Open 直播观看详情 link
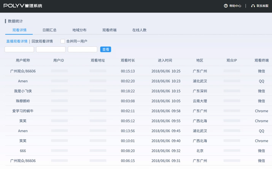 [x=17, y=41]
